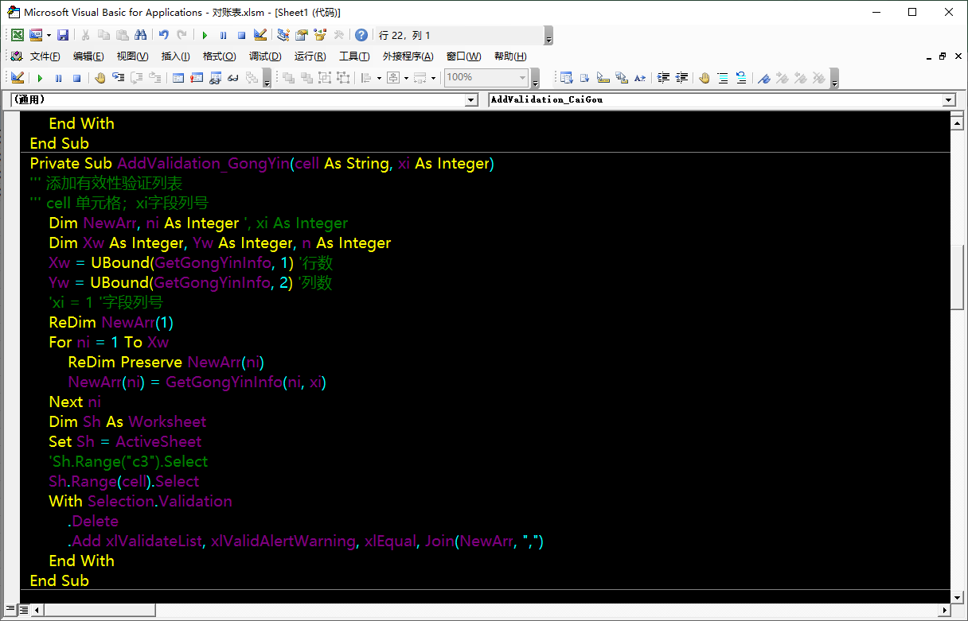This screenshot has width=968, height=621.
Task: Switch to Procedure View at bottom left
Action: click(10, 610)
